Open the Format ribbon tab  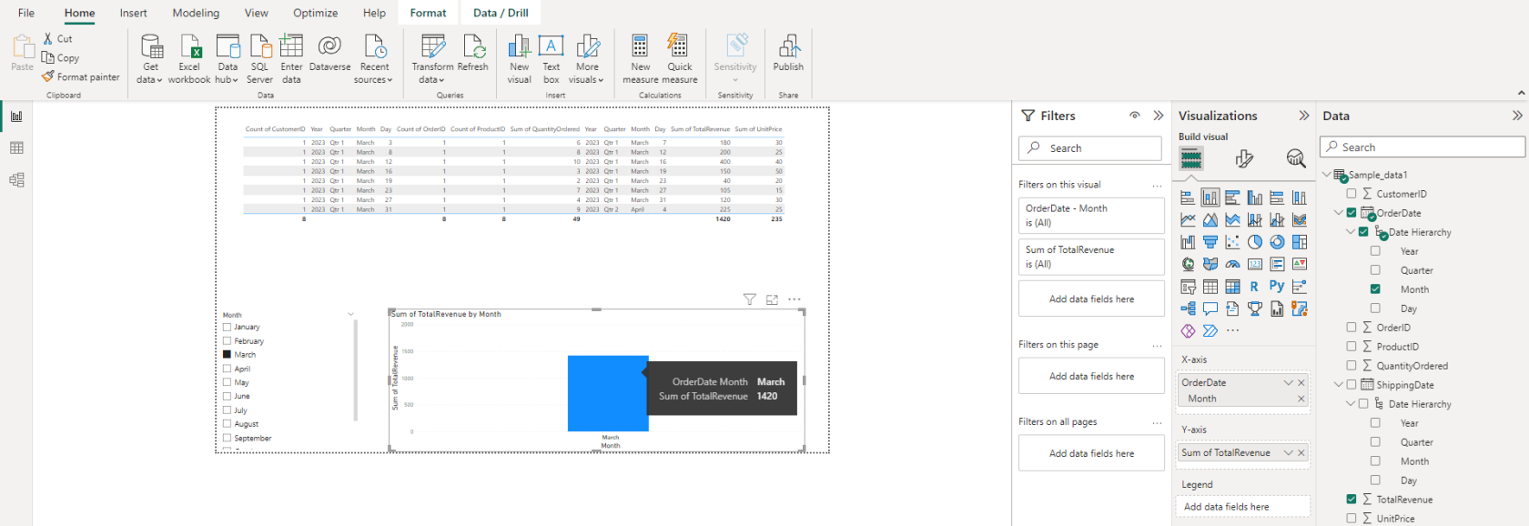coord(428,13)
